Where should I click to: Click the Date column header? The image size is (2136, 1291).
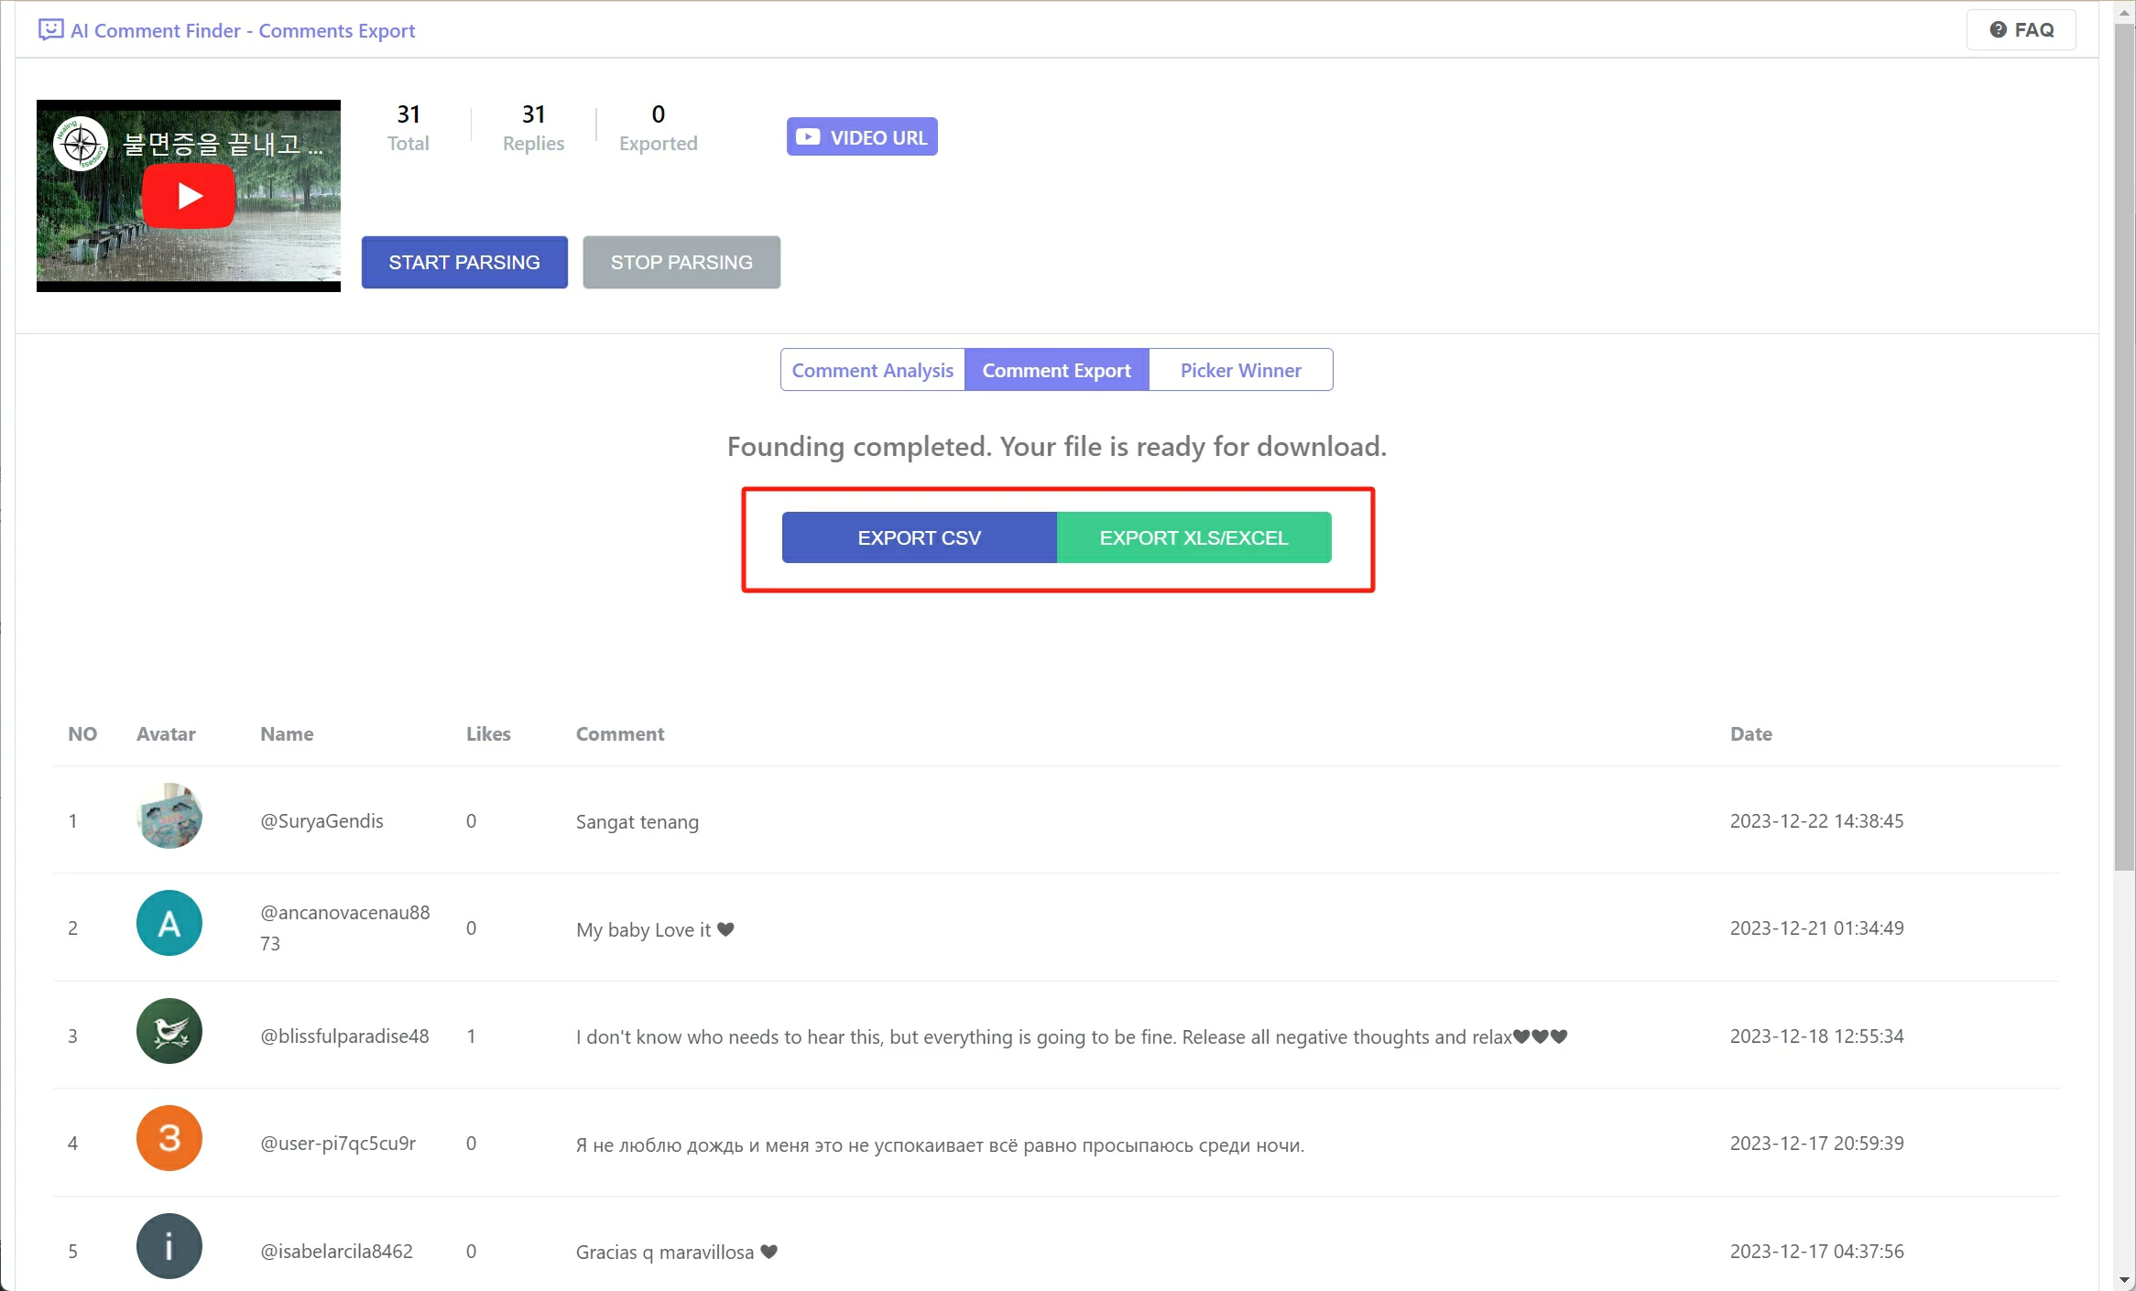tap(1751, 734)
